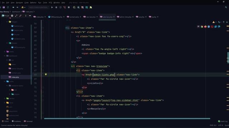The width and height of the screenshot is (229, 128).
Task: Click the project tree vertical scrollbar
Action: (31, 54)
